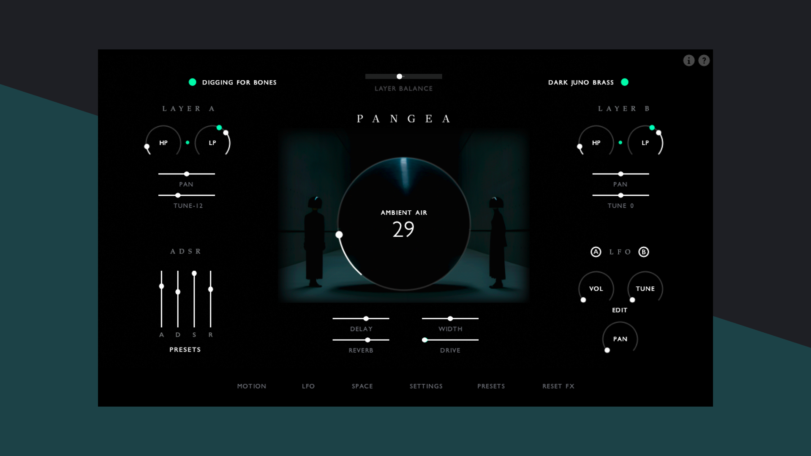Open the ADSR Presets list
This screenshot has height=456, width=811.
185,350
